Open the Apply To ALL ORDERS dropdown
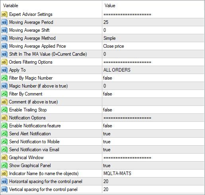This screenshot has height=195, width=205. [x=153, y=70]
